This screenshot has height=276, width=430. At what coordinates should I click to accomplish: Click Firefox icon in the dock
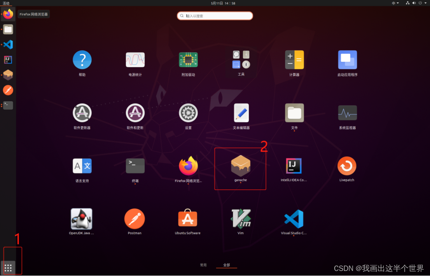pos(8,14)
